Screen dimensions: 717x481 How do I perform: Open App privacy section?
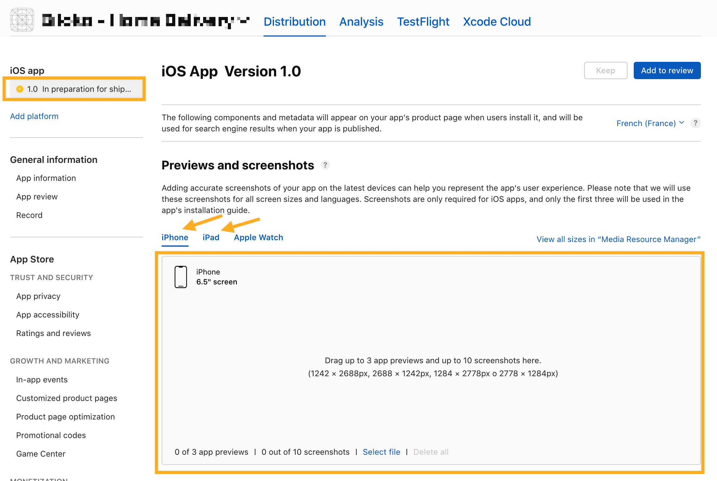(38, 296)
